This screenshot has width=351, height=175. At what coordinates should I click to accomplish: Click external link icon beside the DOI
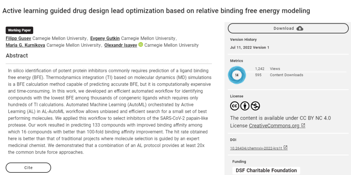(285, 147)
